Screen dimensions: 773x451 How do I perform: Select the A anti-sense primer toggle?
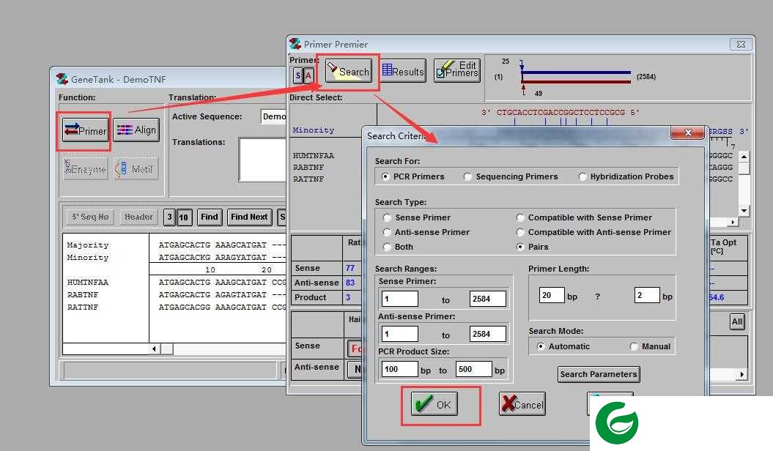coord(308,75)
